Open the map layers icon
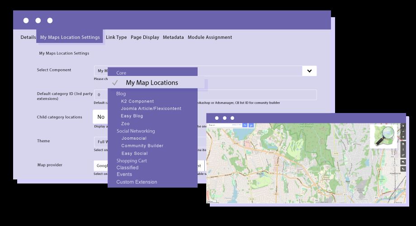Viewport: 416px width, 226px height. pos(403,144)
